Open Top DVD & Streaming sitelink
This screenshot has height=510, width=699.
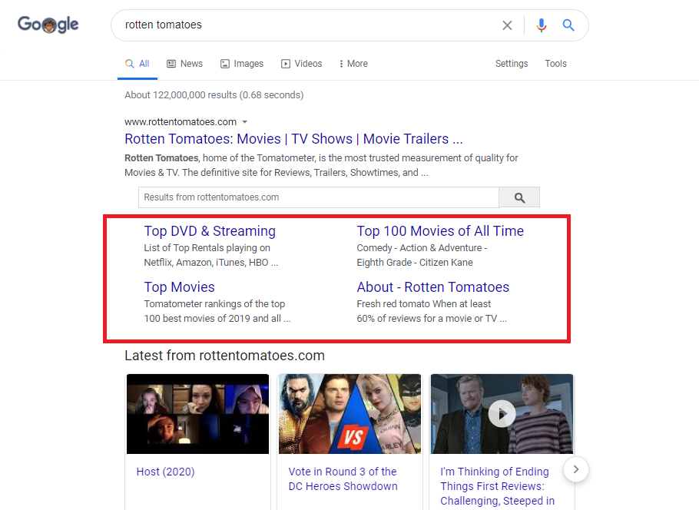tap(210, 231)
